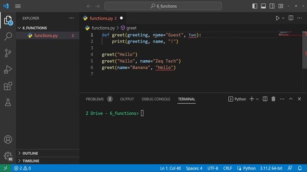The width and height of the screenshot is (307, 172).
Task: Click the VS Code logo icon
Action: [6, 6]
